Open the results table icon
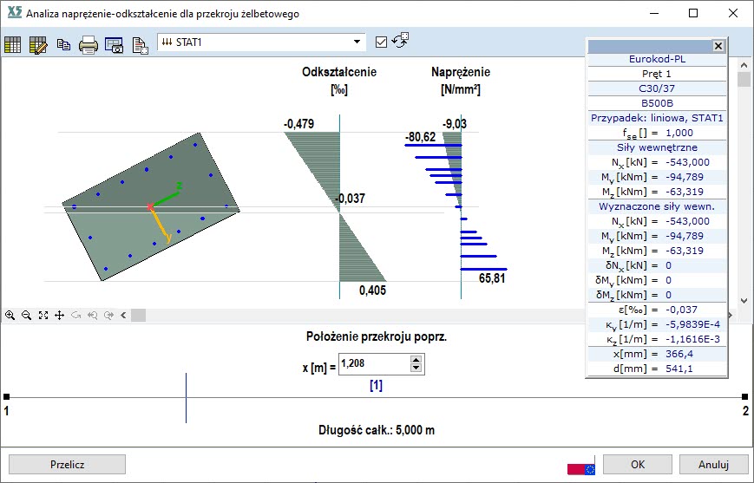Viewport: 754px width, 483px height. pyautogui.click(x=13, y=45)
